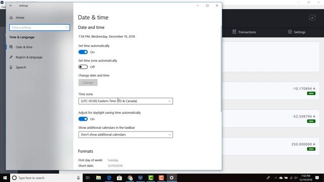Open Microsoft Store from taskbar
Screen dimensions: 324x182
point(119,177)
